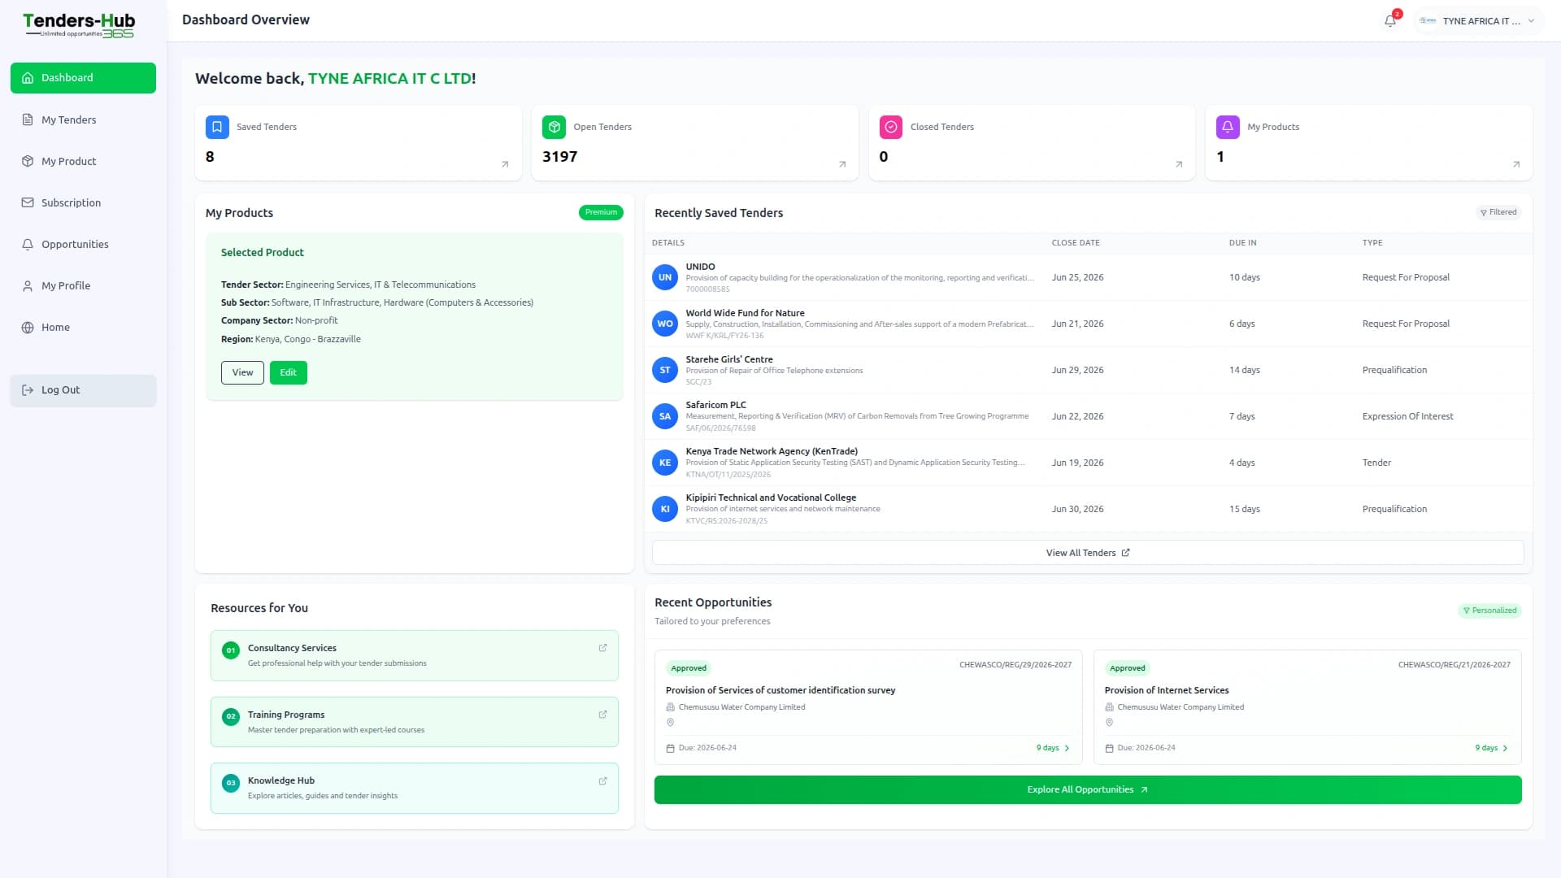1561x878 pixels.
Task: Click the TYPE column header
Action: (1372, 243)
